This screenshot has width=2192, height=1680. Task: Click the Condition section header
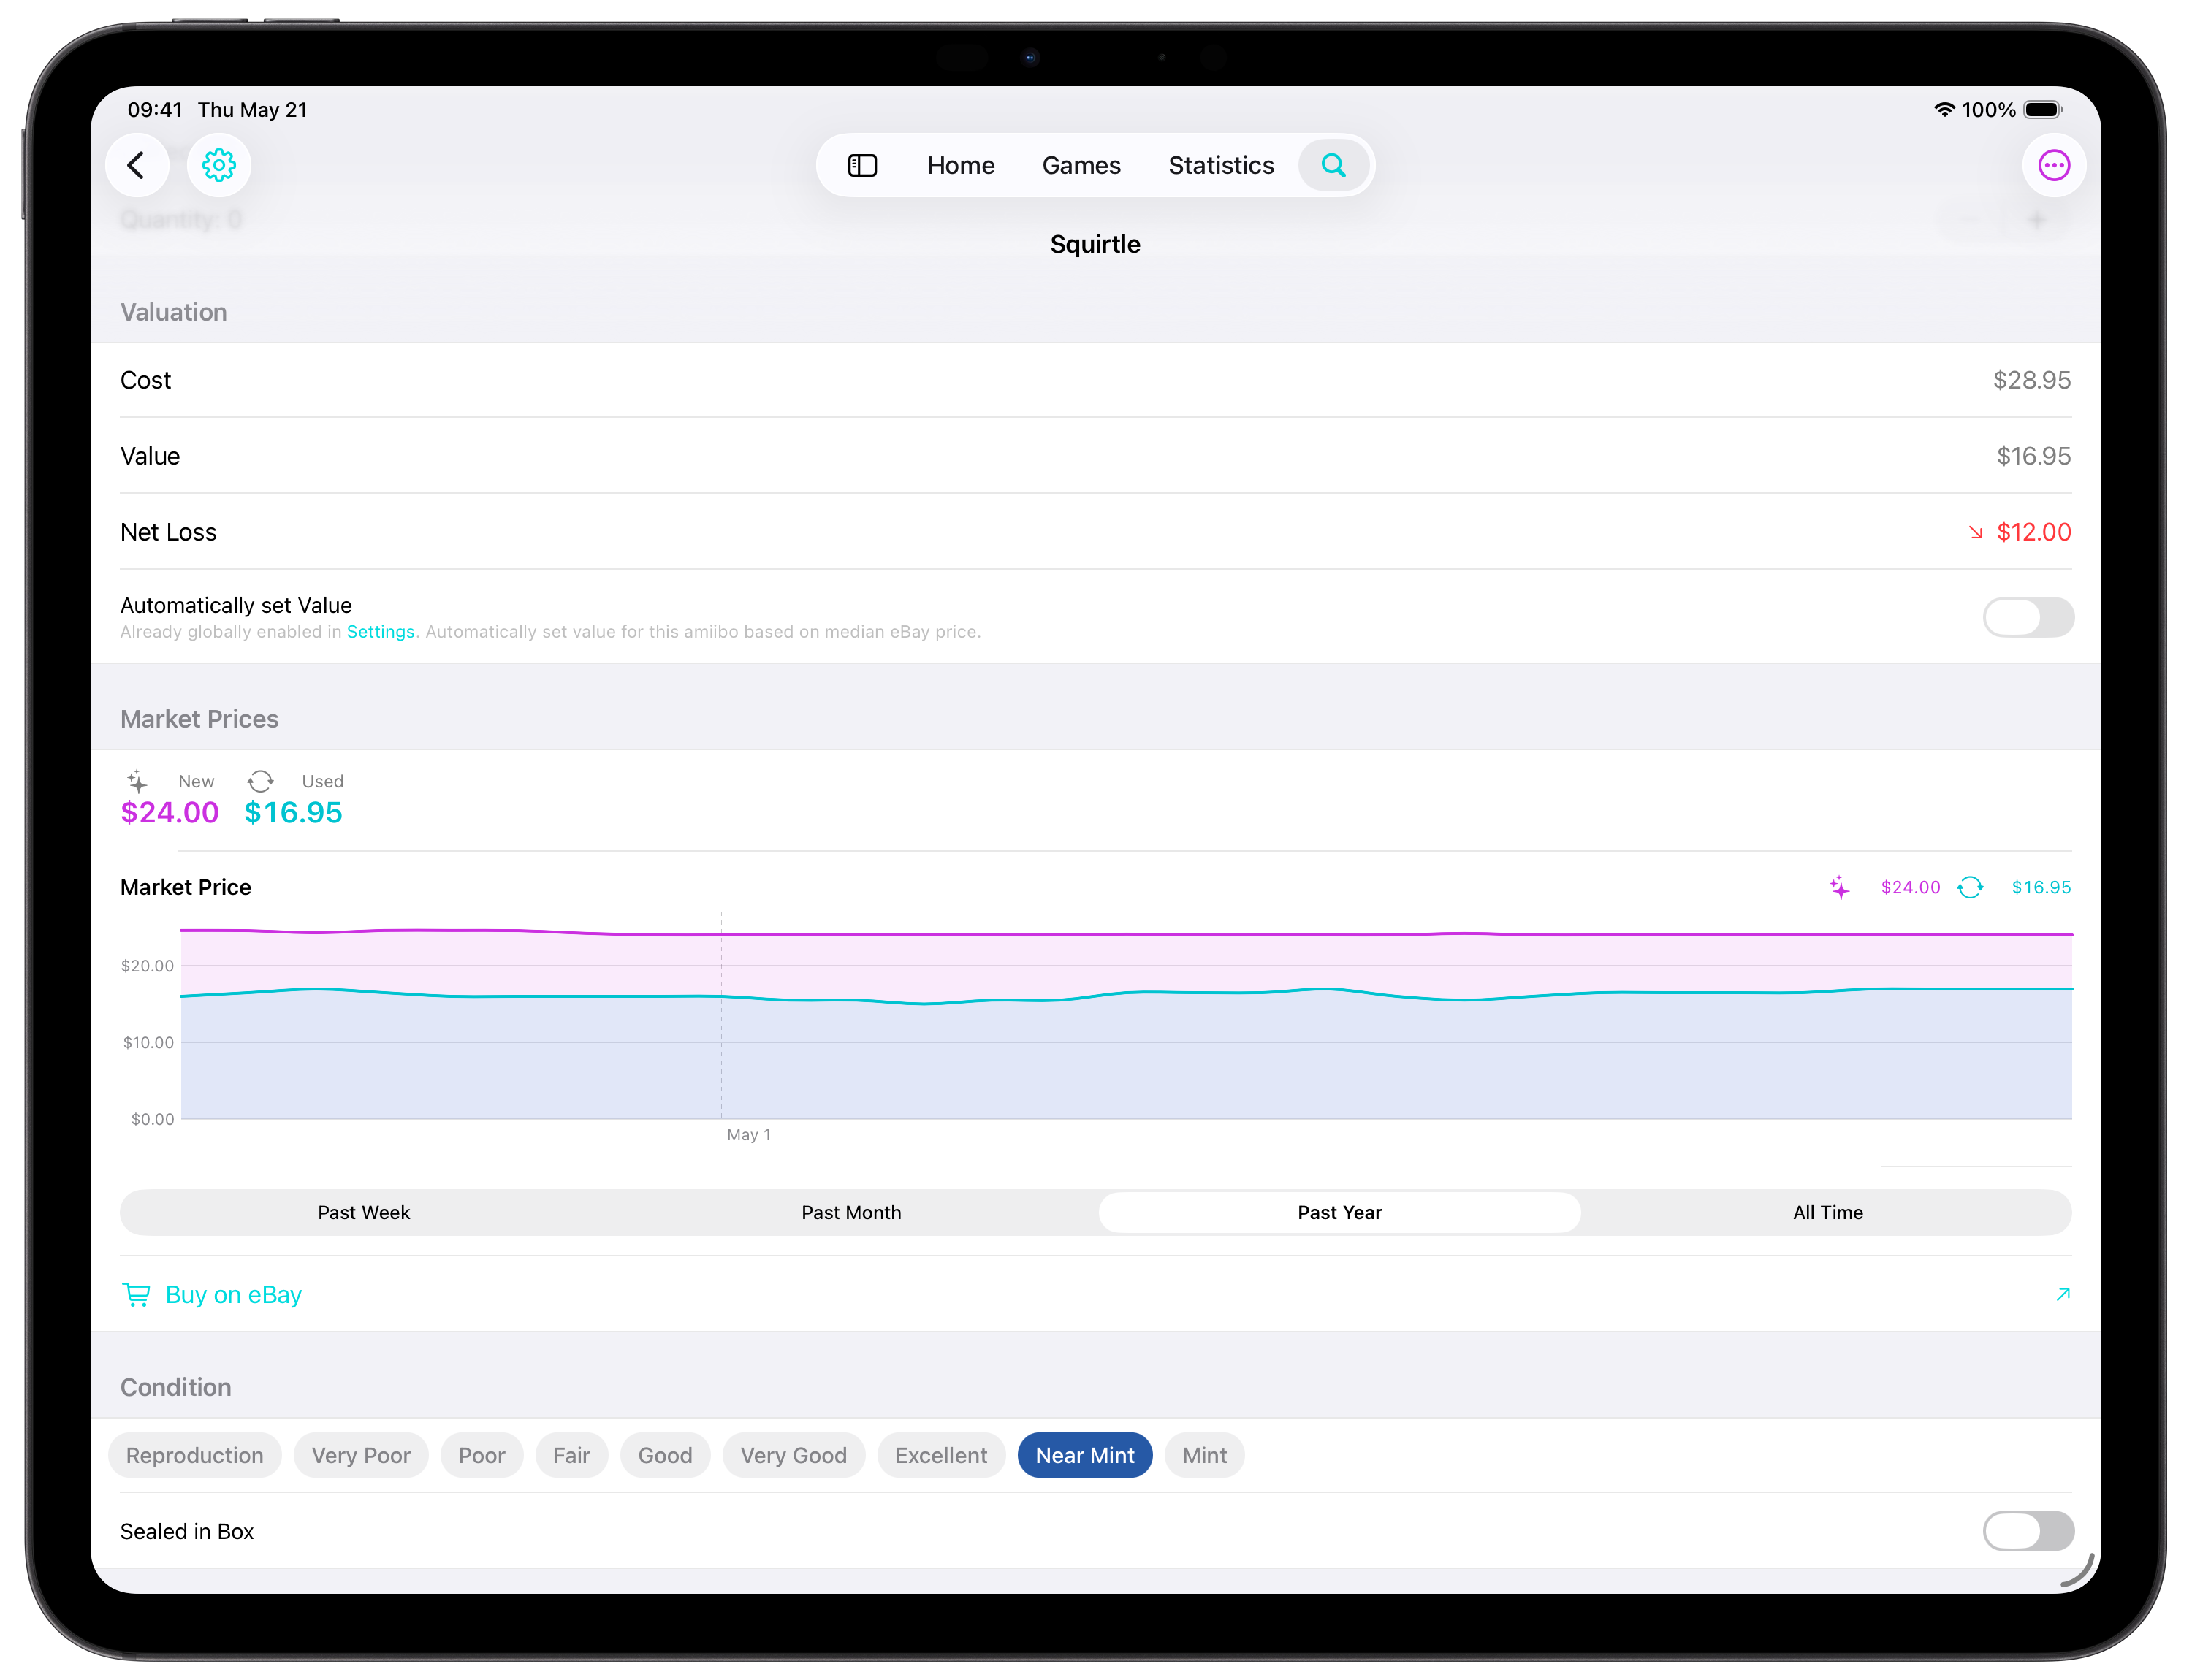[x=176, y=1387]
